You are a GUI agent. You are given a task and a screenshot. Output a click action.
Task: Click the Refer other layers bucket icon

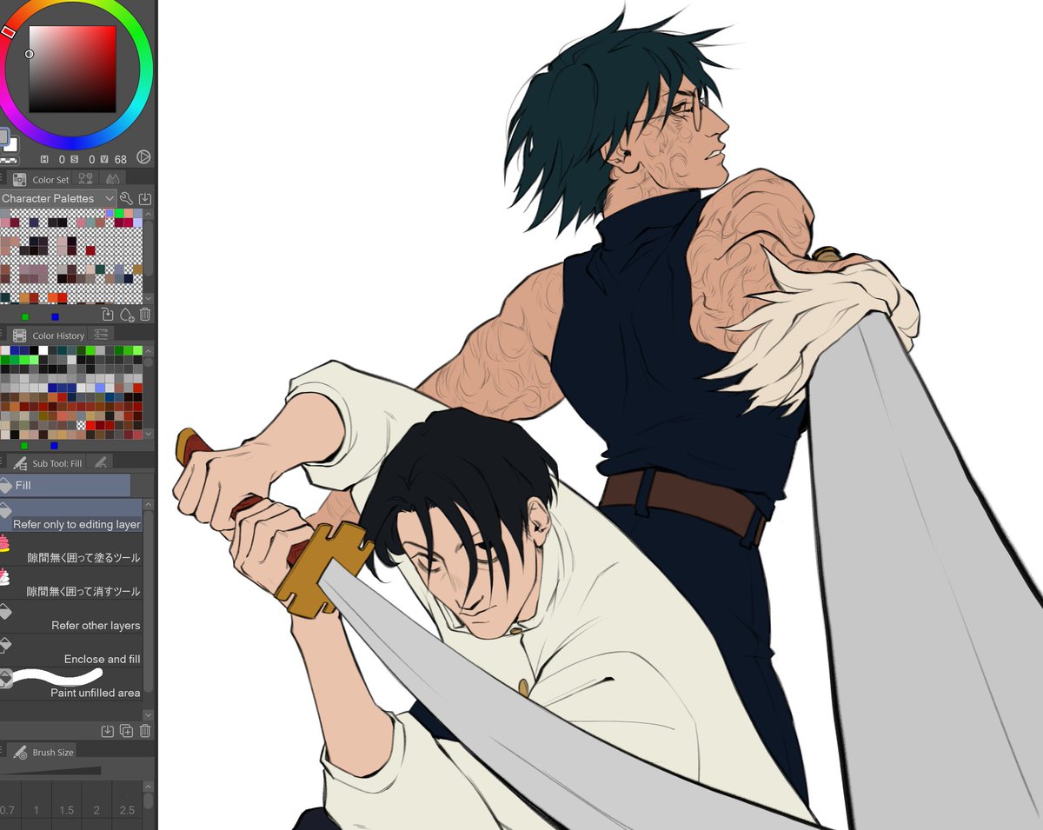[x=5, y=611]
